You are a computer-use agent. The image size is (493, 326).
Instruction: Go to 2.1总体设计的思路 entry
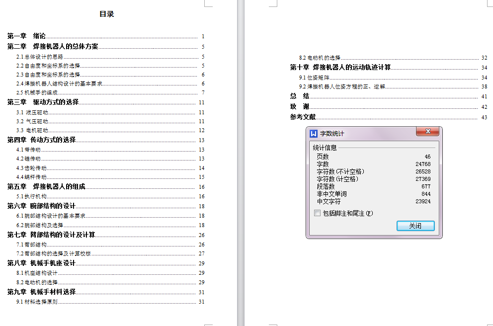[x=110, y=57]
